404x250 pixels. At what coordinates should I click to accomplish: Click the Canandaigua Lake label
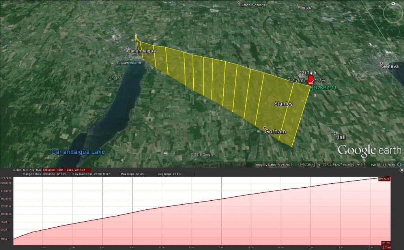(79, 152)
